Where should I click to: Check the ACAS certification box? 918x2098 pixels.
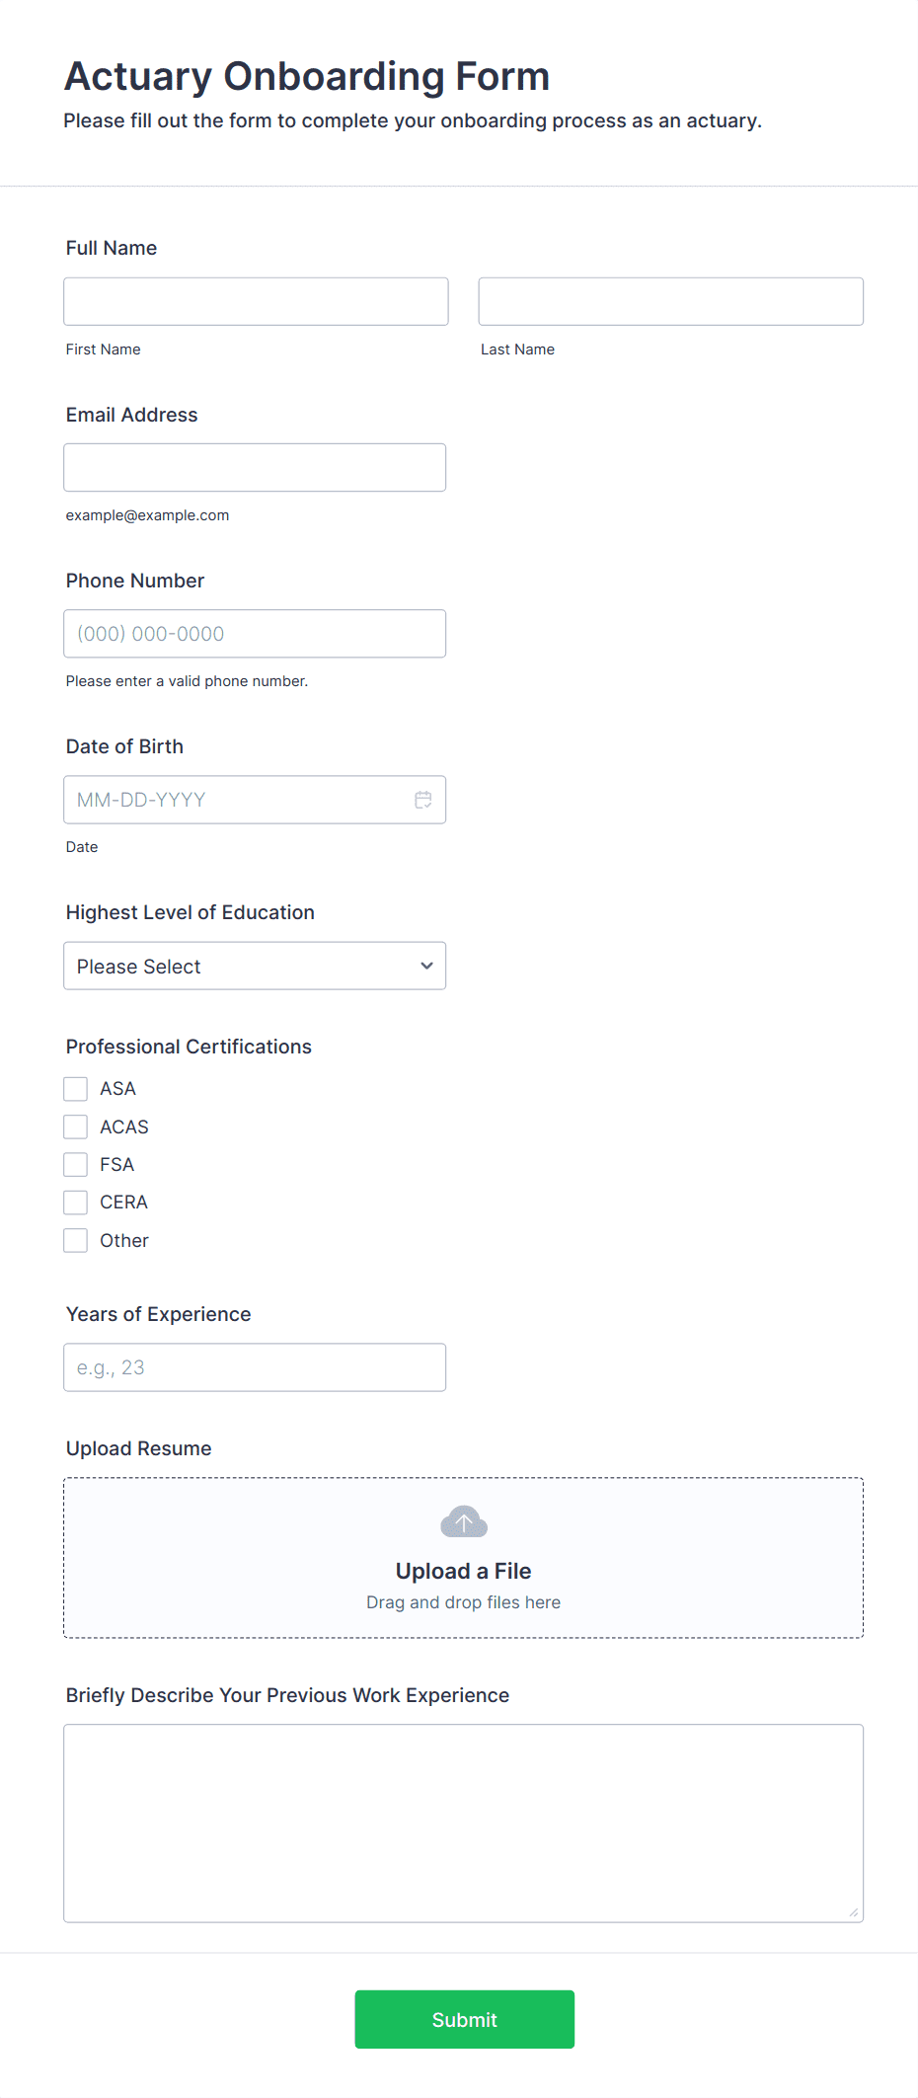(76, 1127)
